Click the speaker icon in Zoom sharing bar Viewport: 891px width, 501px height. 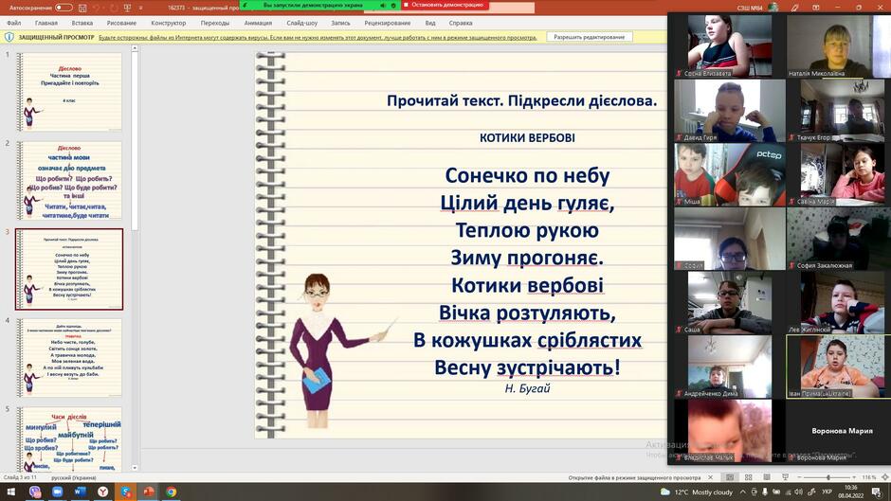pyautogui.click(x=382, y=5)
